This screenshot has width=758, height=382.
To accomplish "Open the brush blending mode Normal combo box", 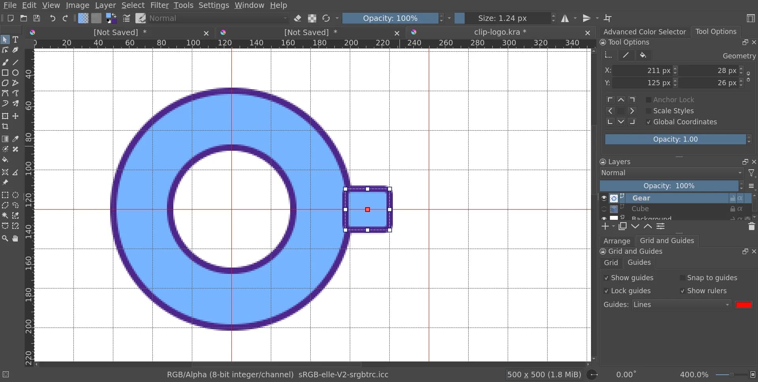I will pyautogui.click(x=218, y=18).
